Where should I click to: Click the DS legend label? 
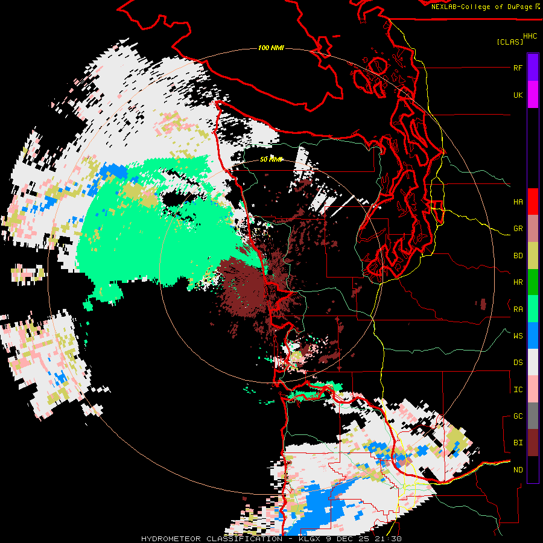pyautogui.click(x=518, y=363)
